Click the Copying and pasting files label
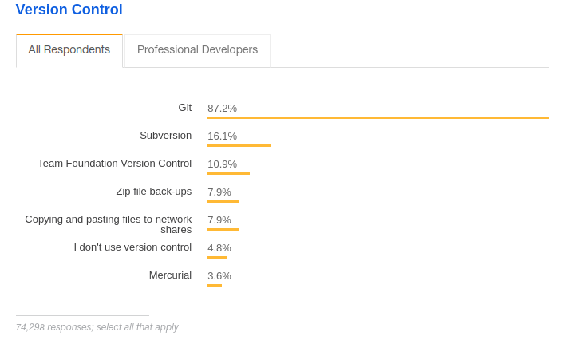The image size is (573, 352). click(x=108, y=224)
